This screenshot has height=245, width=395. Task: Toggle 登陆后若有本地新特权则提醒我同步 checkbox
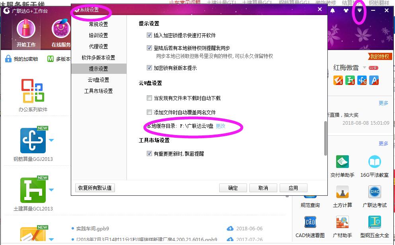tap(149, 48)
